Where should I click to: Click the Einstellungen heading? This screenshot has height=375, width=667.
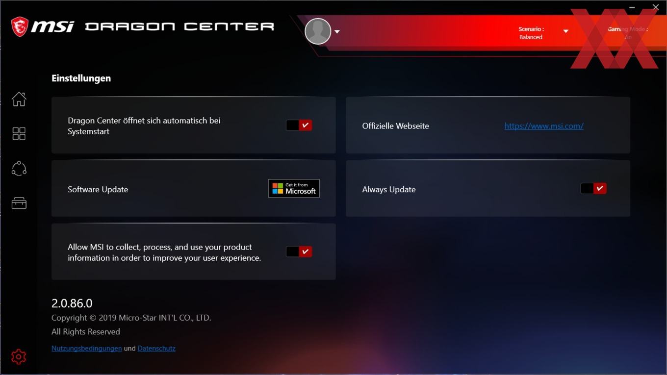click(x=81, y=78)
